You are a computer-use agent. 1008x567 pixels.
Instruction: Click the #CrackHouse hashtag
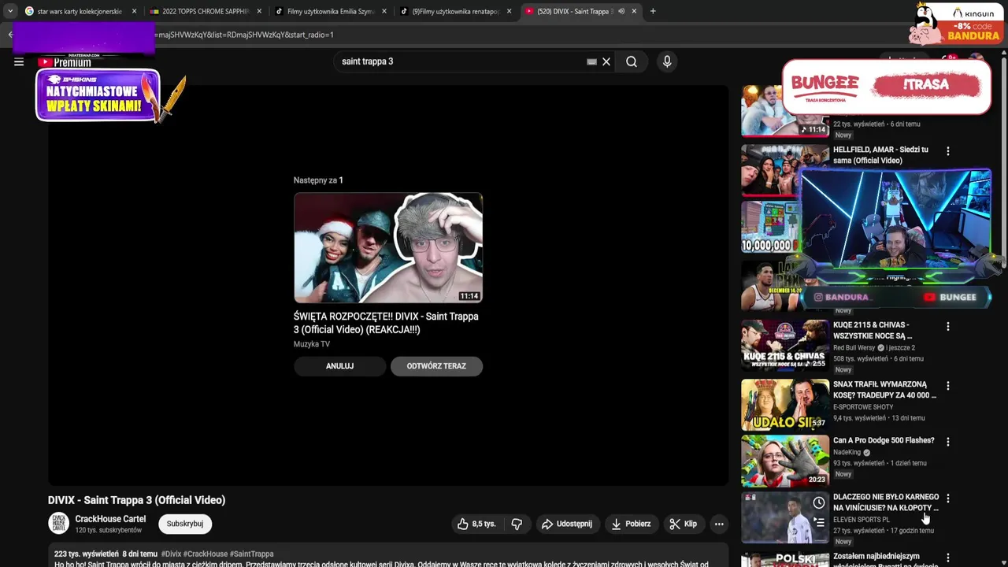[x=205, y=554]
